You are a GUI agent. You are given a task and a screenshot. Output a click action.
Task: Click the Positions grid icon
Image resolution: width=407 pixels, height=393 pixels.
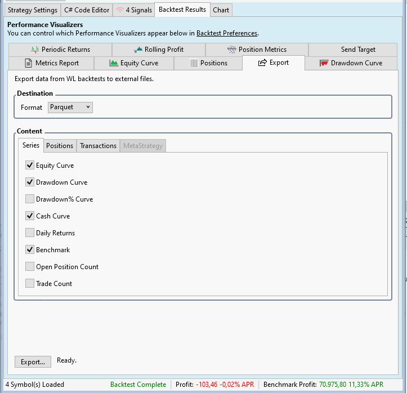(194, 63)
